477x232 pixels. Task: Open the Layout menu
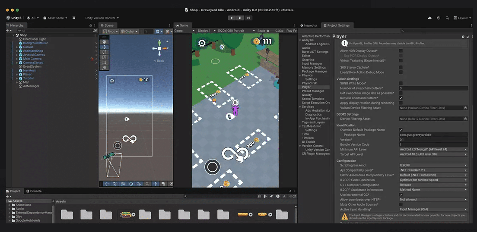[x=462, y=18]
